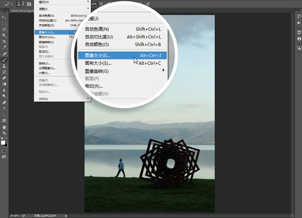Select the Hand tool
This screenshot has height=218, width=302.
tap(5, 127)
